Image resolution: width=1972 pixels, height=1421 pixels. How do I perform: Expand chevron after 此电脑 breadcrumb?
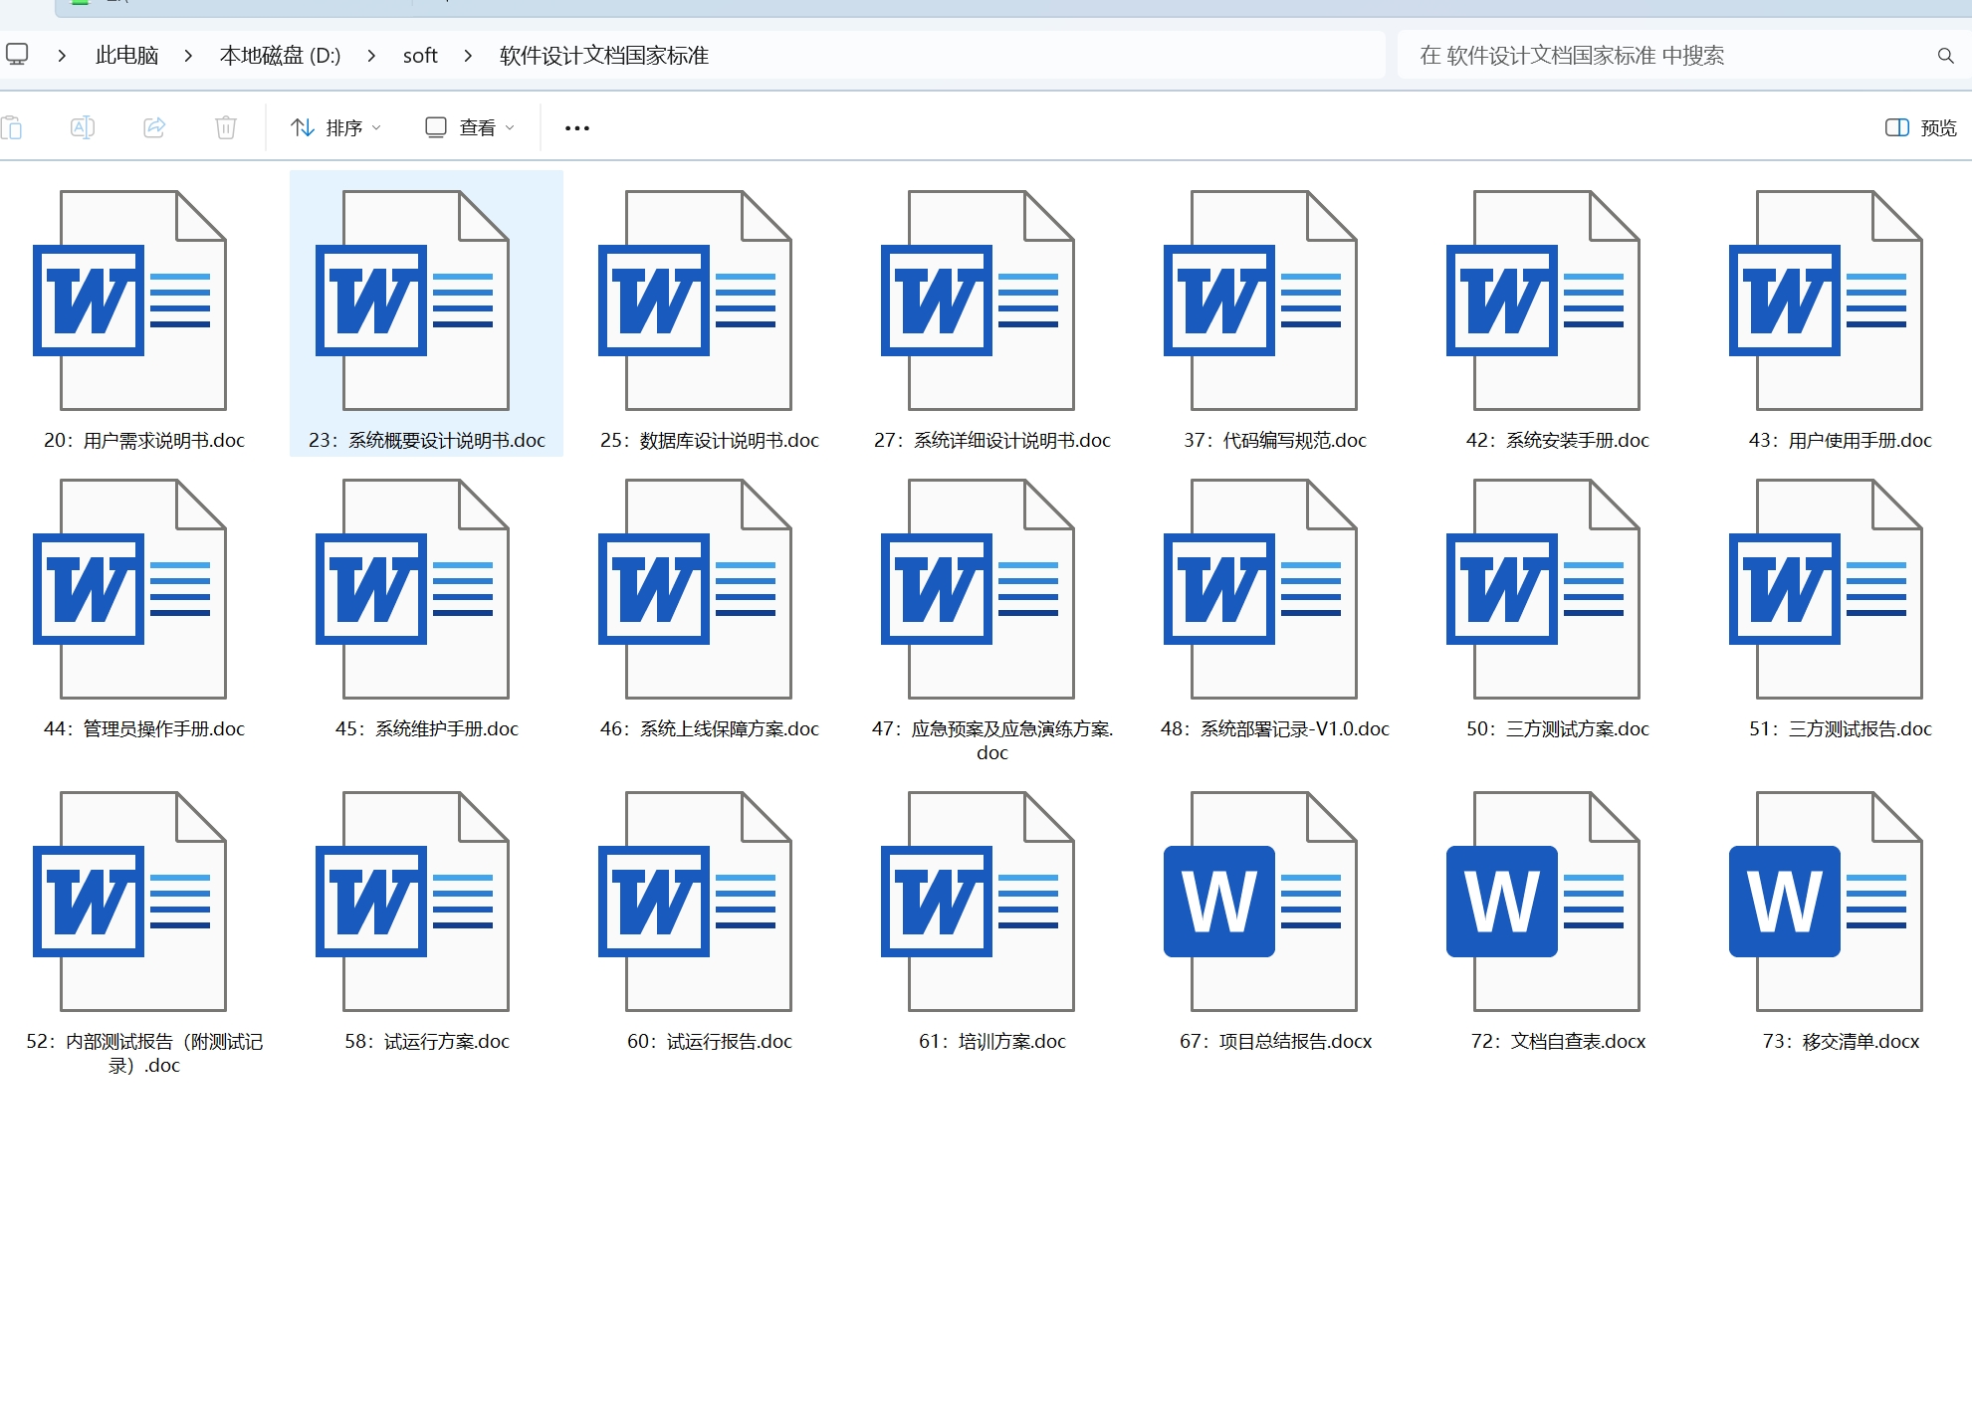pos(188,56)
